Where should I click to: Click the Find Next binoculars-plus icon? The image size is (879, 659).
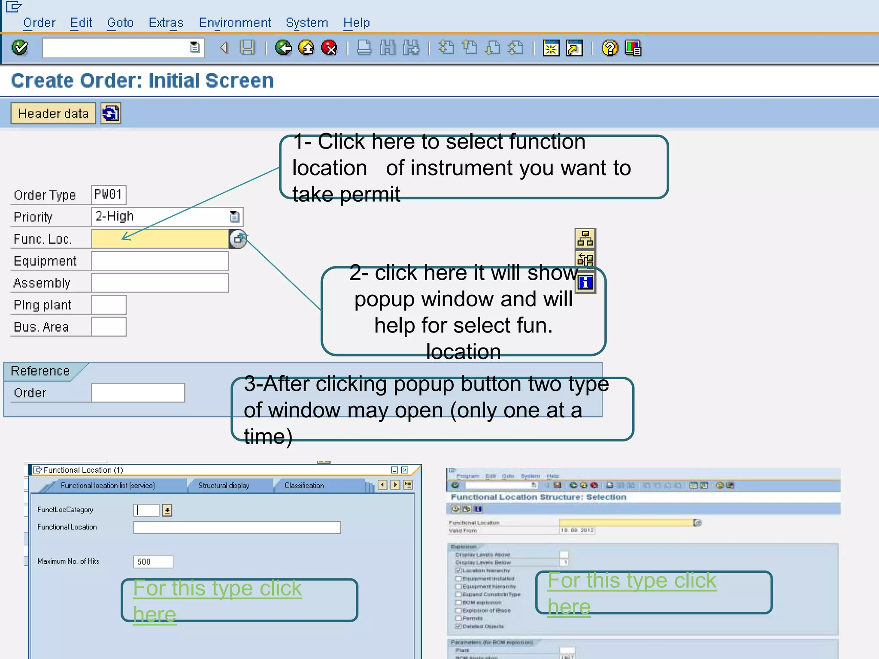point(411,48)
